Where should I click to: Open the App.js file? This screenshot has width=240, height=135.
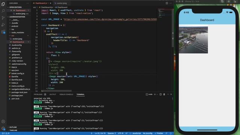coord(14,67)
